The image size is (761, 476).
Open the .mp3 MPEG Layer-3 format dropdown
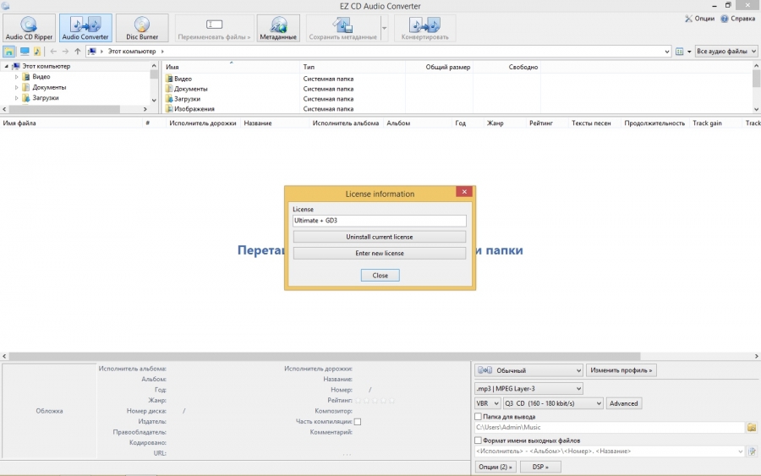[528, 388]
